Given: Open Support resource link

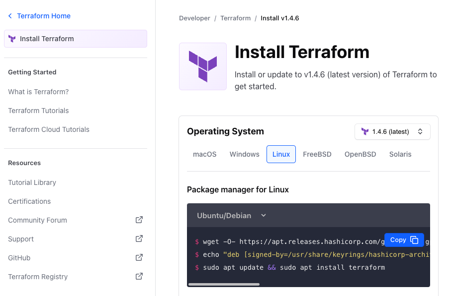Looking at the screenshot, I should pos(21,239).
